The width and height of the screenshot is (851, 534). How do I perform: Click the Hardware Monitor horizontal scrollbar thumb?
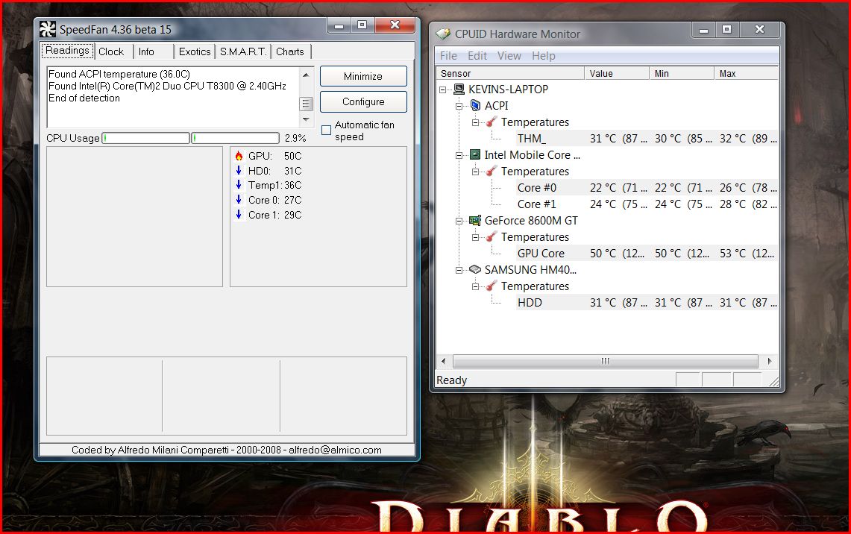click(605, 361)
